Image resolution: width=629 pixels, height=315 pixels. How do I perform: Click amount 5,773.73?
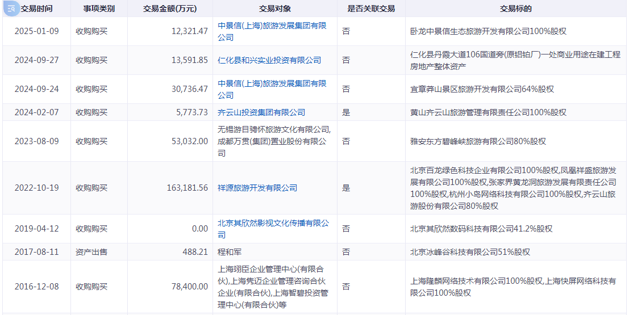click(193, 112)
